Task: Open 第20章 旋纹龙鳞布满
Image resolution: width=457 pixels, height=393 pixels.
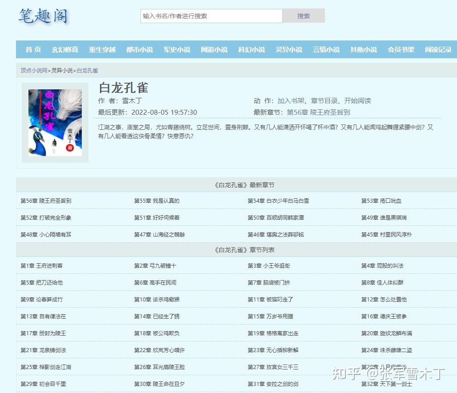Action: pyautogui.click(x=386, y=333)
